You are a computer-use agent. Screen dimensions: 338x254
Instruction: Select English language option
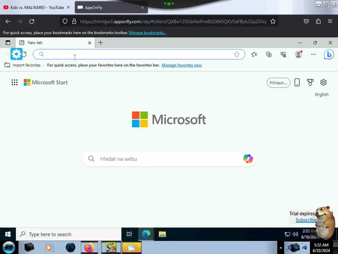pos(321,94)
